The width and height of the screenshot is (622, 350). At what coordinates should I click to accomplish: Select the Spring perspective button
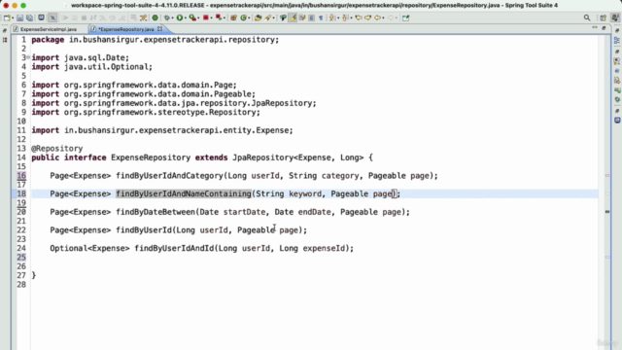click(x=615, y=17)
